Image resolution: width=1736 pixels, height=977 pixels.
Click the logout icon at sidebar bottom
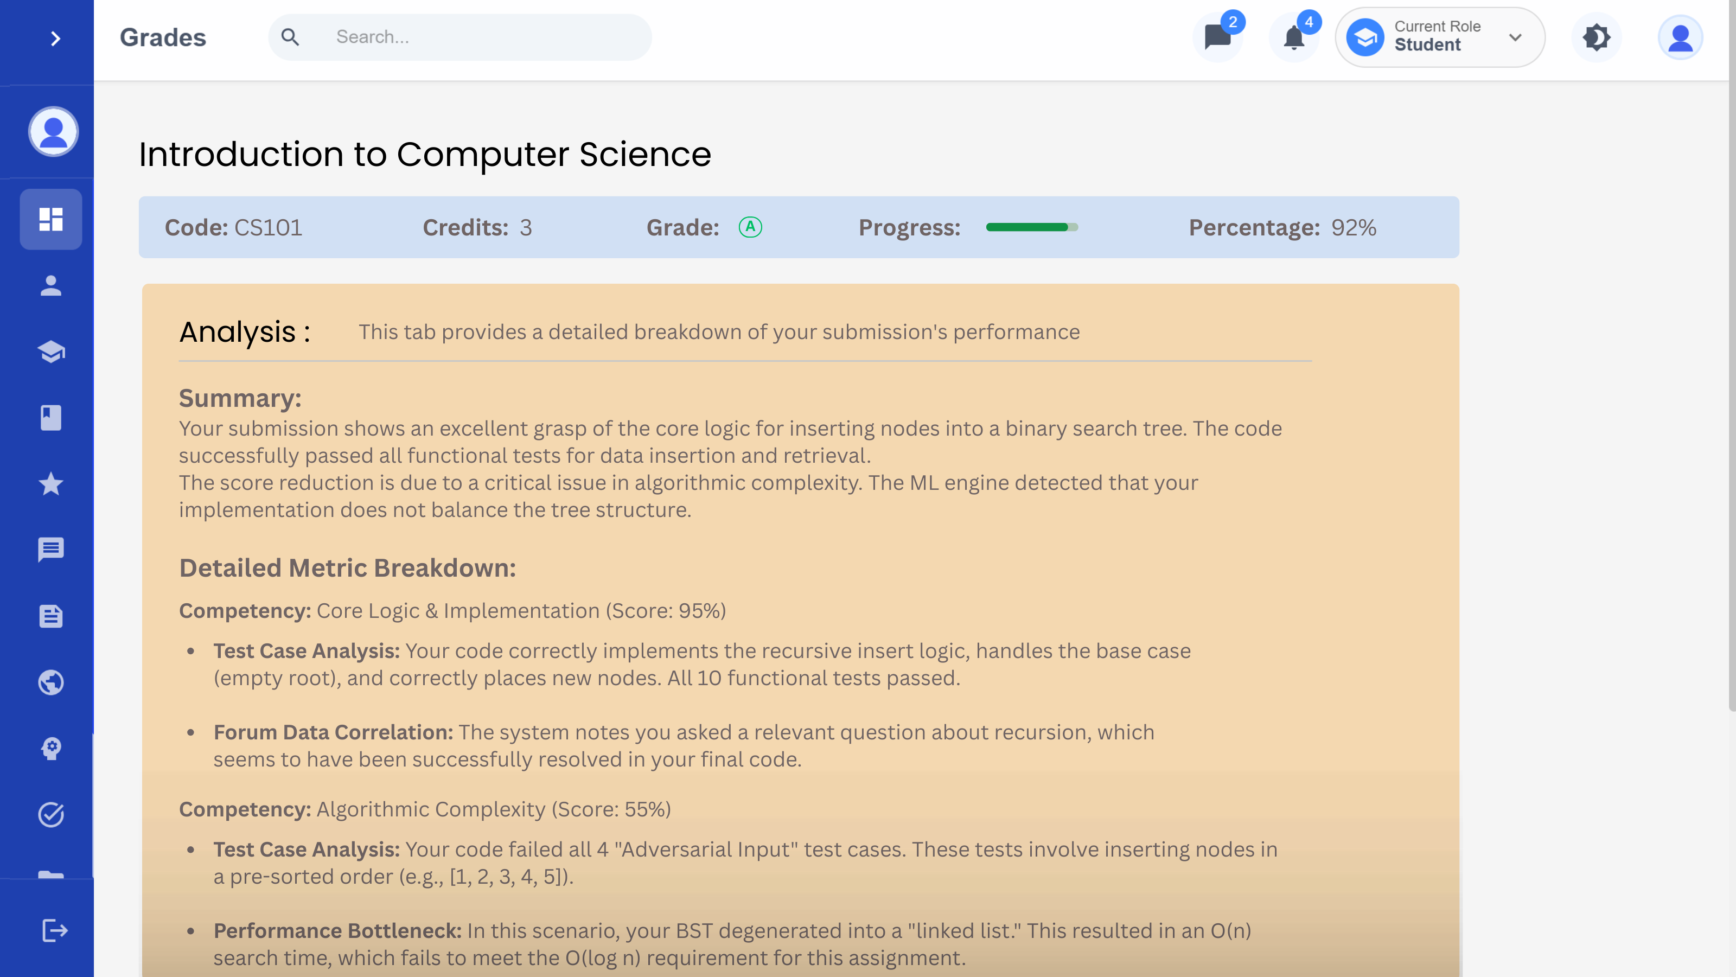click(54, 930)
